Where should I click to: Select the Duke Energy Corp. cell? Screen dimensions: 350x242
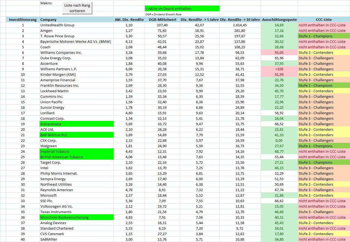[77, 58]
